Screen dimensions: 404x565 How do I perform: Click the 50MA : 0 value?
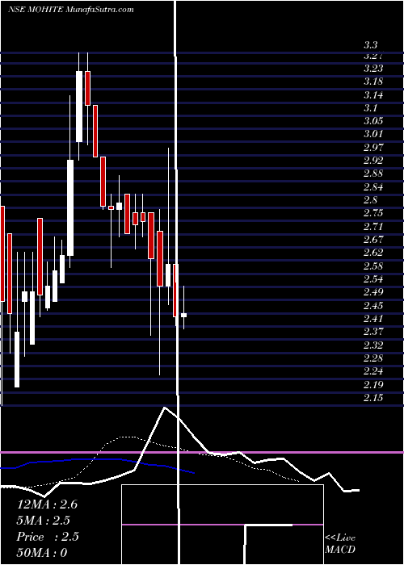coord(42,553)
